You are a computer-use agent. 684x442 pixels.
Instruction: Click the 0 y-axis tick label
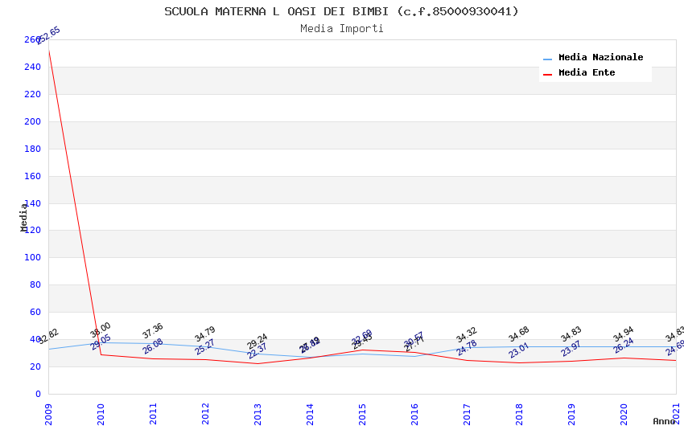(38, 394)
